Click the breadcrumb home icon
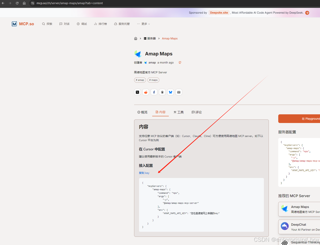Viewport: 320px width, 245px height. pyautogui.click(x=136, y=39)
